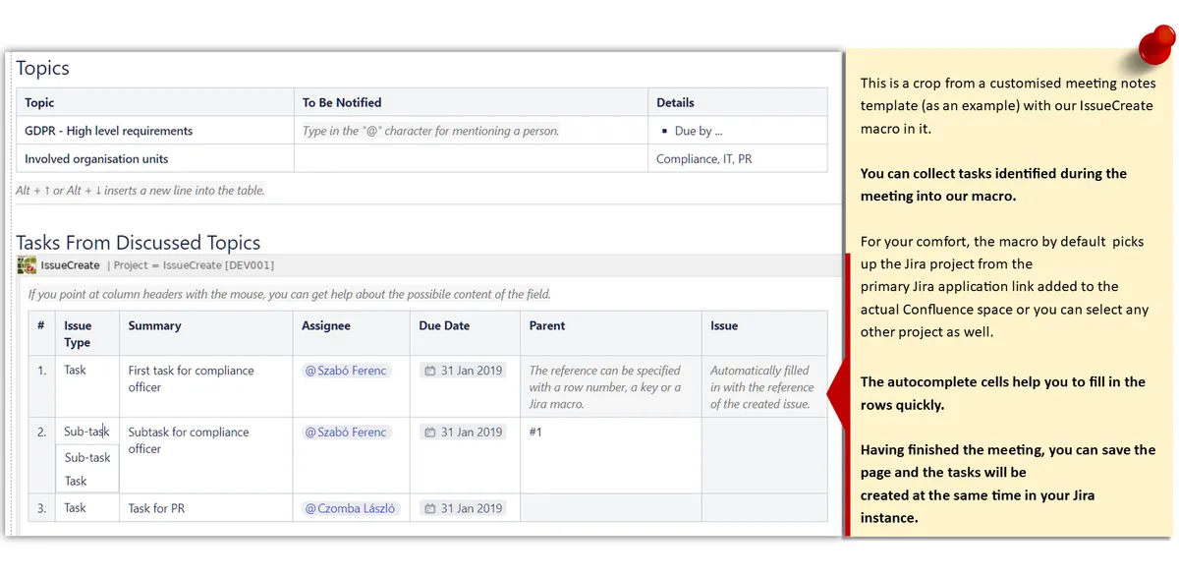Click the 'Tasks From Discussed Topics' heading
The image size is (1179, 577).
pos(139,243)
